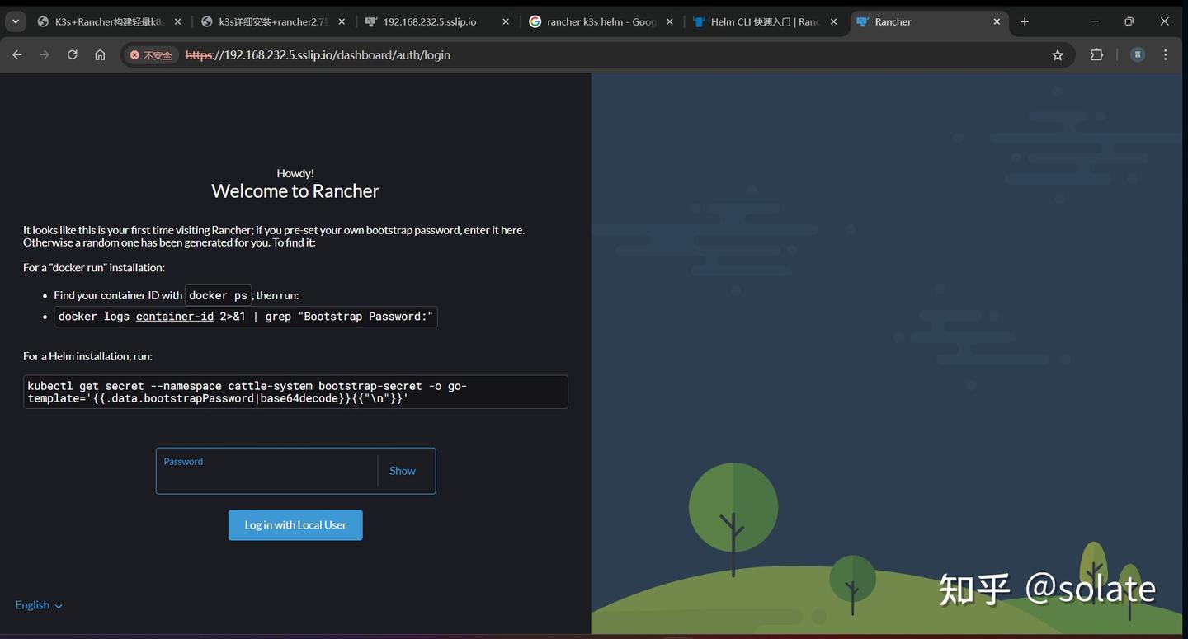
Task: Click the Welcome to Rancher heading
Action: point(295,191)
